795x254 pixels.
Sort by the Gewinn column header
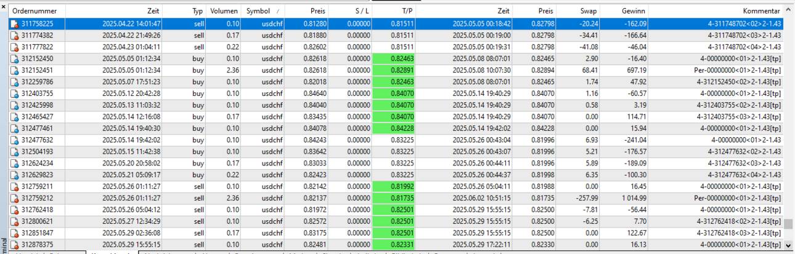(624, 11)
